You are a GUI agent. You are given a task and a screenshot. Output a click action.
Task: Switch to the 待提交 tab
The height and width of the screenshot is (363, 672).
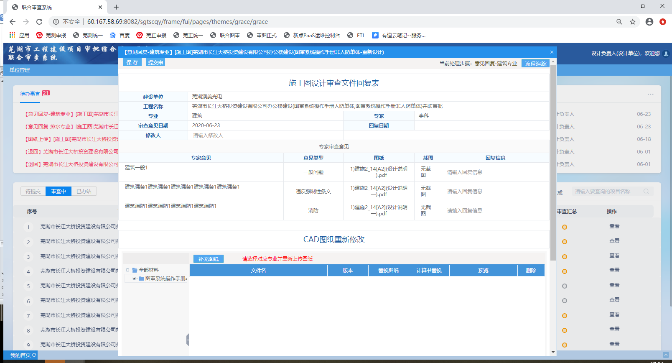[33, 191]
